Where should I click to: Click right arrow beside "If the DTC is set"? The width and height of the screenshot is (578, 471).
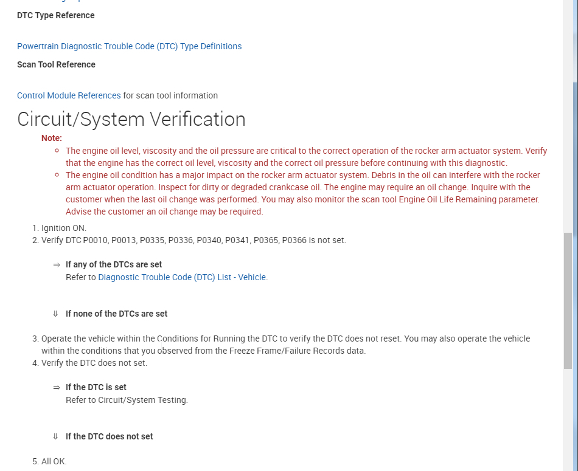pyautogui.click(x=56, y=387)
